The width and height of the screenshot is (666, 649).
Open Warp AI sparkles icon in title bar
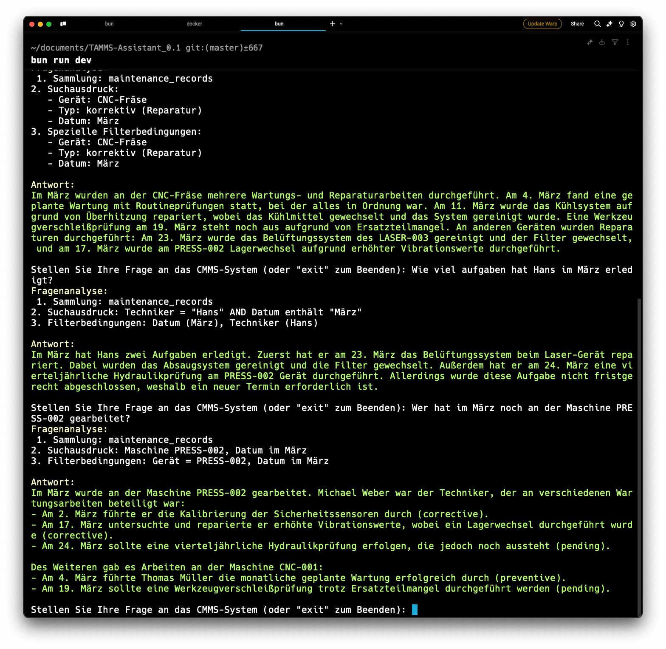tap(610, 24)
